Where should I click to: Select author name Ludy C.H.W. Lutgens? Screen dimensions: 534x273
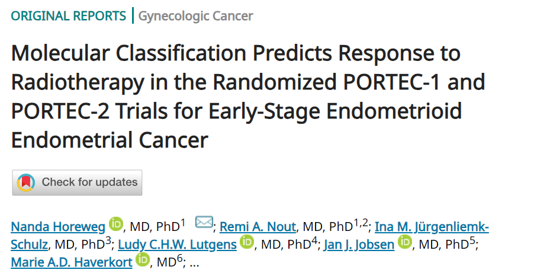177,243
